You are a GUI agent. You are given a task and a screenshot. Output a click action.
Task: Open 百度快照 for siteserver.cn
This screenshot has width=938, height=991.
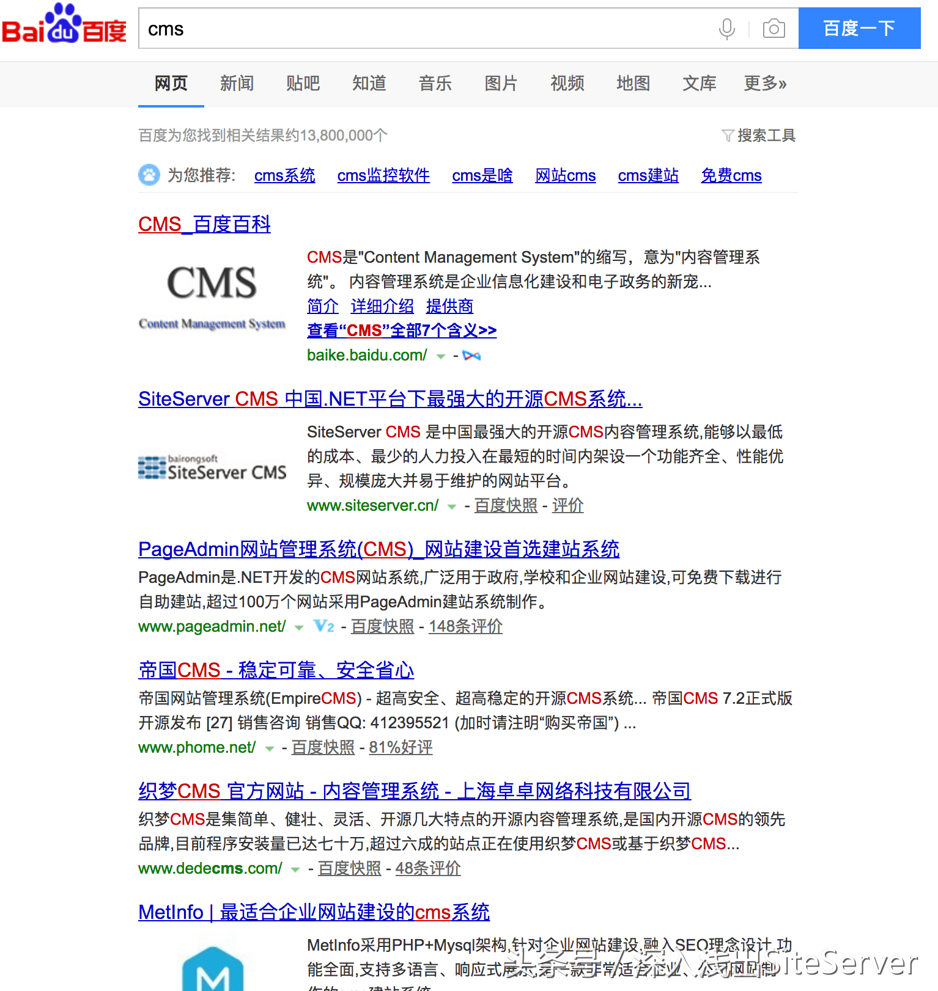[506, 505]
